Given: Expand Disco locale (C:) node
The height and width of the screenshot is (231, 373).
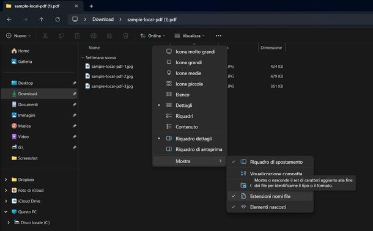Looking at the screenshot, I should pyautogui.click(x=9, y=222).
